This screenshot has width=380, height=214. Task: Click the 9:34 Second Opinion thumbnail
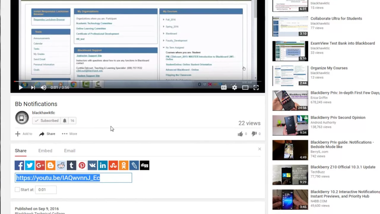290,125
